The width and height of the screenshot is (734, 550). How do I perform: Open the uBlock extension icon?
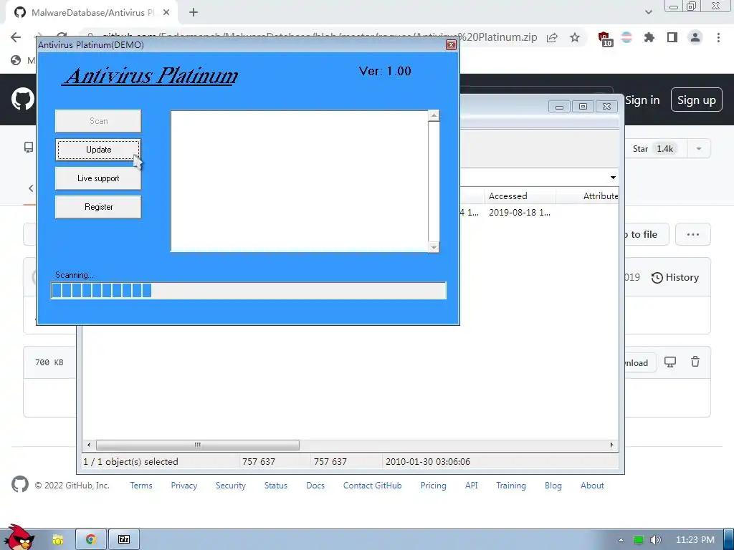tap(604, 39)
